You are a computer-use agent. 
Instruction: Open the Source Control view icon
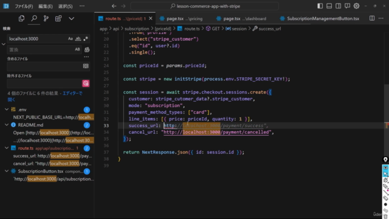click(x=46, y=18)
